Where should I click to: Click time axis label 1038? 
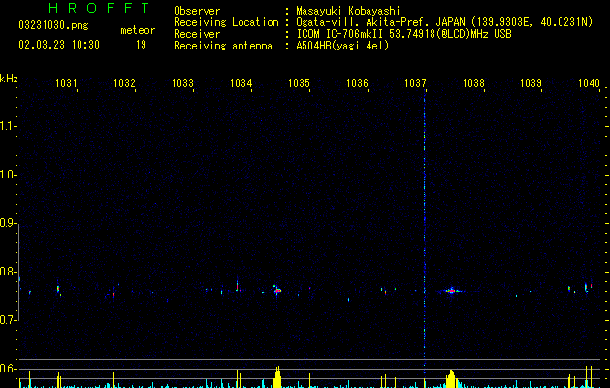click(x=473, y=82)
